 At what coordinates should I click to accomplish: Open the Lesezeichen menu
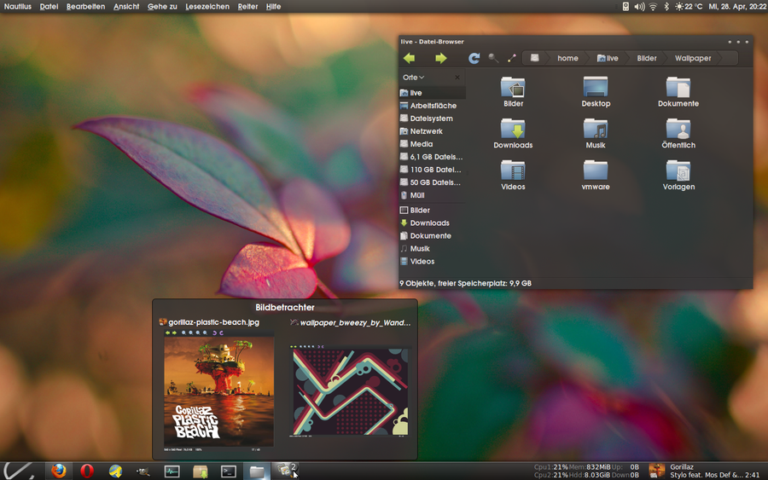[207, 6]
